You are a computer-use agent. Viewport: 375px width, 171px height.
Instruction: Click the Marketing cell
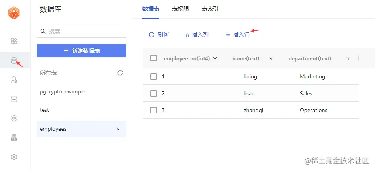(x=312, y=76)
